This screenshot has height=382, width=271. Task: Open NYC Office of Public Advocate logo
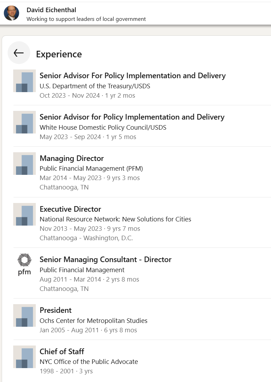click(24, 357)
